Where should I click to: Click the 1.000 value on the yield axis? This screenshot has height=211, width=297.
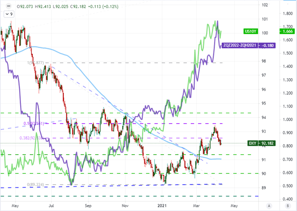pyautogui.click(x=287, y=120)
